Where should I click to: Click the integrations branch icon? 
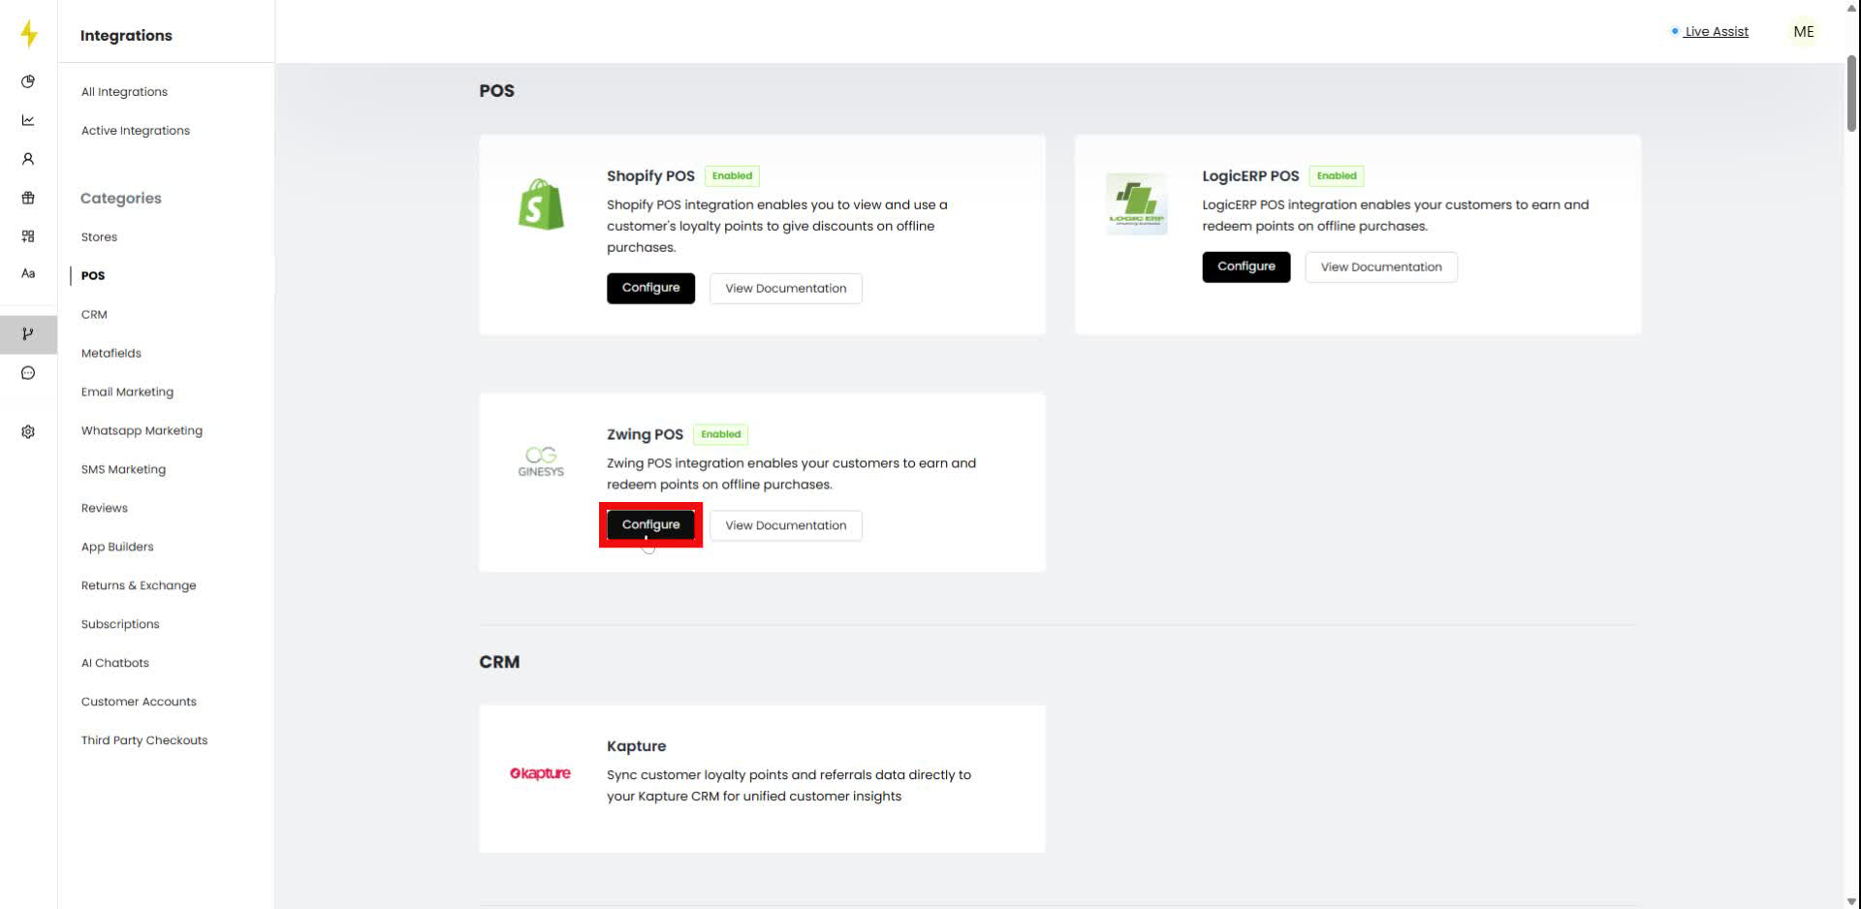click(28, 334)
